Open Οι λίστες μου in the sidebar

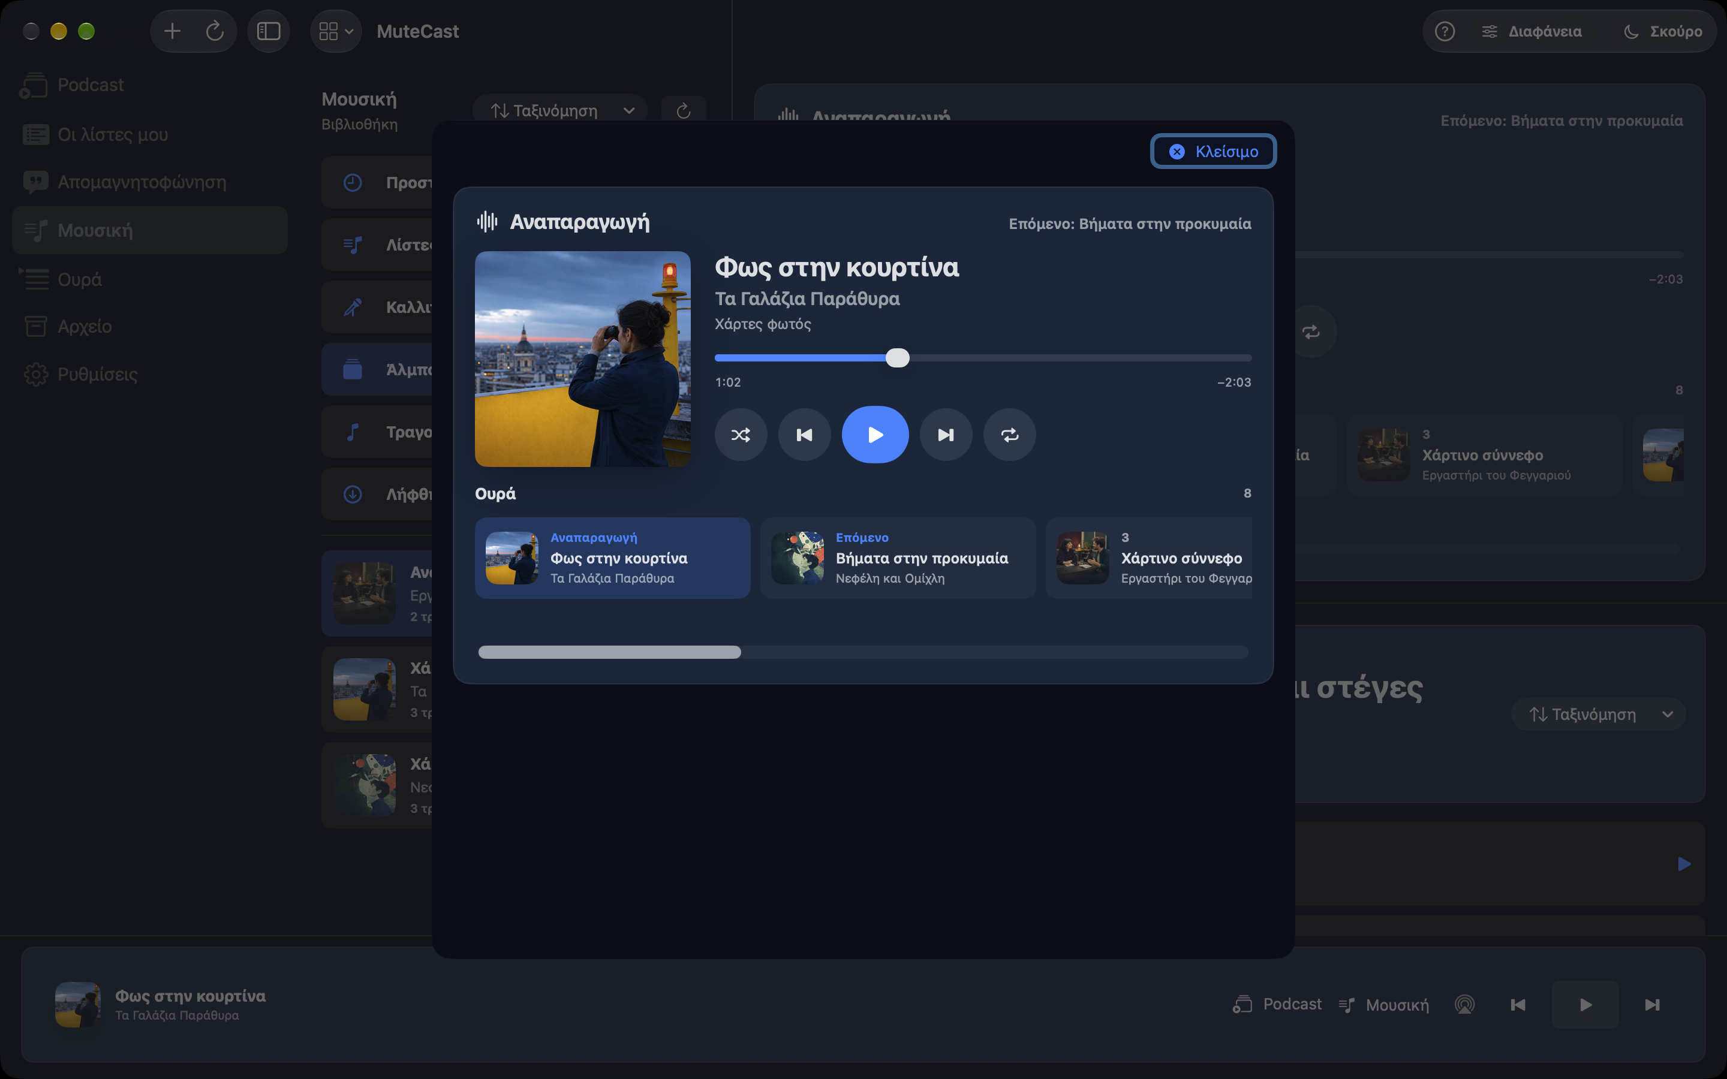(149, 134)
